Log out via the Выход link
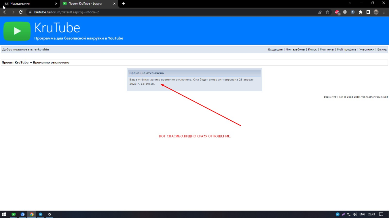This screenshot has height=218, width=389. click(x=382, y=50)
